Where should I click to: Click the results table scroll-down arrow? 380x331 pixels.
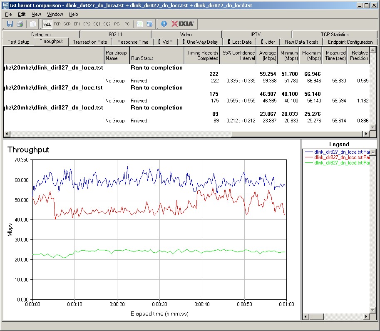click(373, 127)
